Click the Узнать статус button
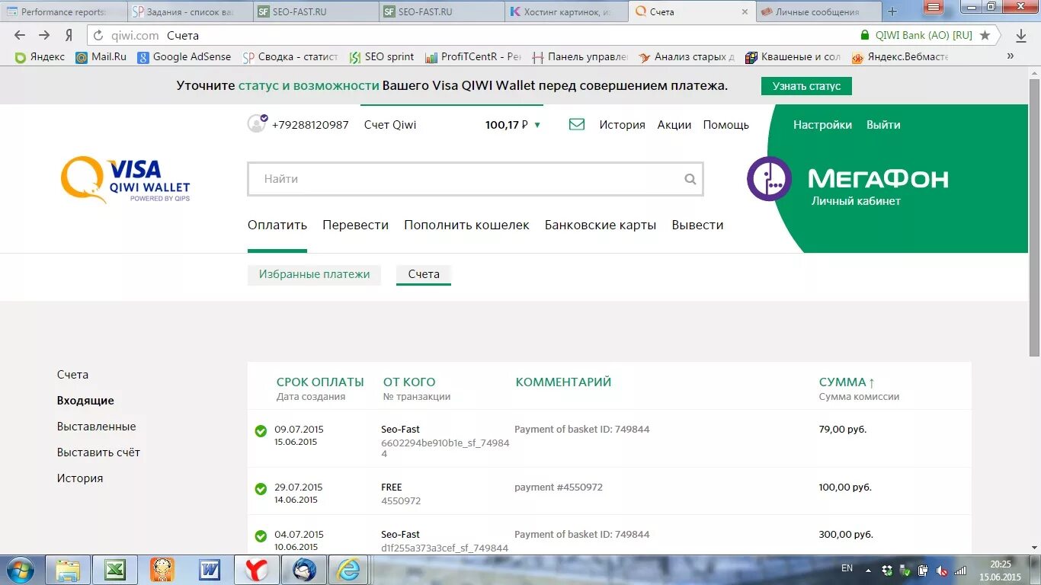The width and height of the screenshot is (1041, 585). [806, 86]
